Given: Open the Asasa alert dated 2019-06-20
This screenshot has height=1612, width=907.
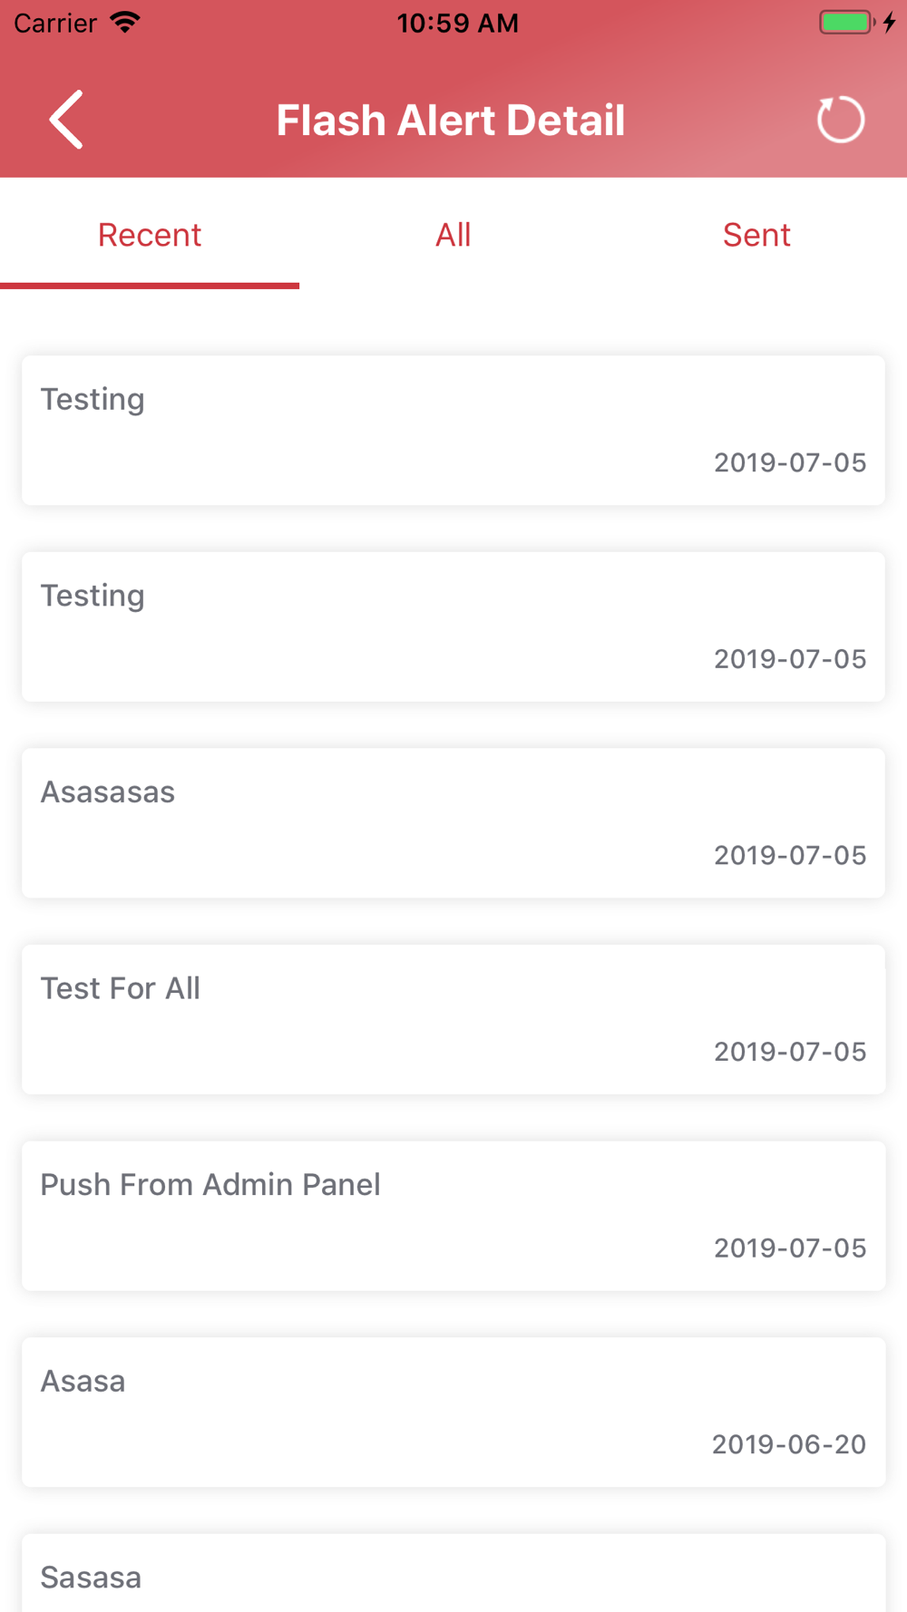Looking at the screenshot, I should coord(453,1412).
